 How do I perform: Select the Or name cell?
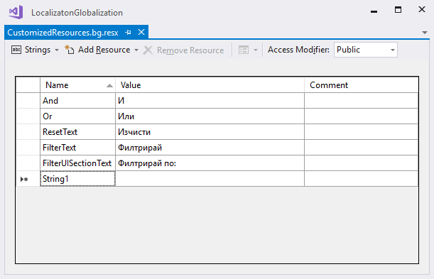[77, 116]
